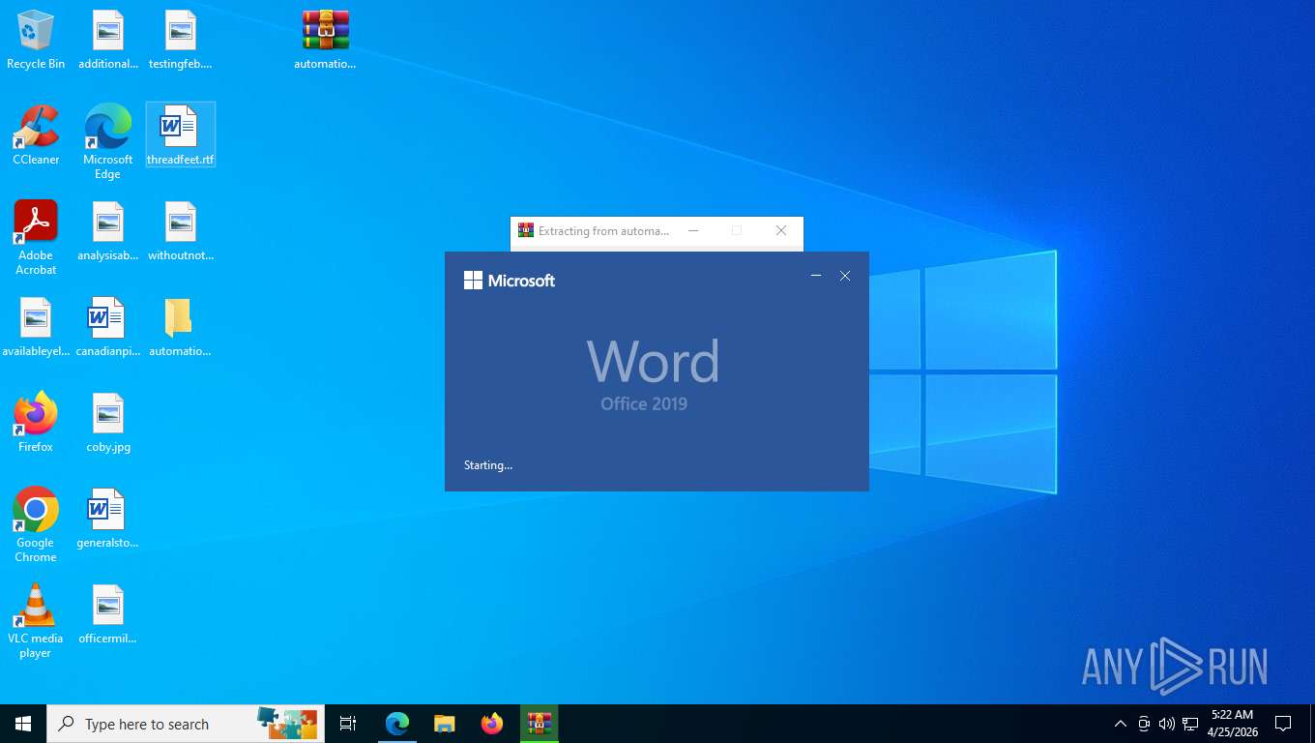1315x743 pixels.
Task: Open the notification center icon
Action: pos(1283,724)
